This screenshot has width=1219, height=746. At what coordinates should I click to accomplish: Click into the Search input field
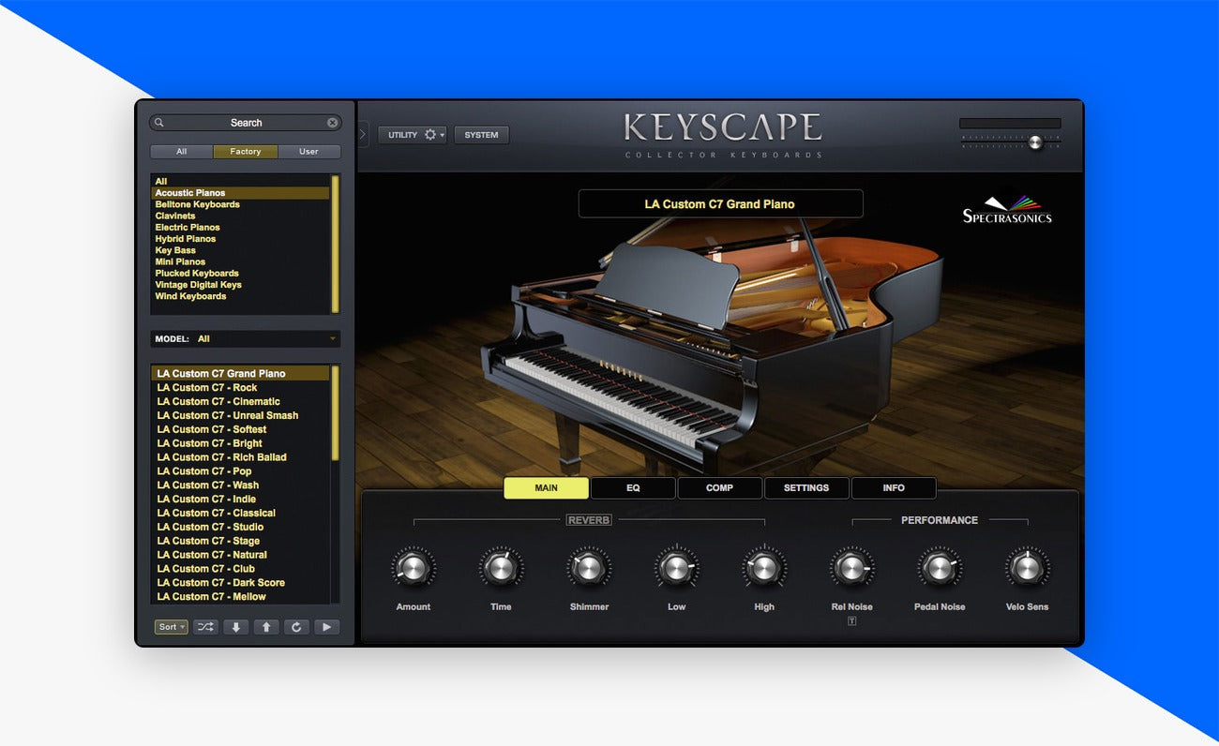pyautogui.click(x=246, y=123)
